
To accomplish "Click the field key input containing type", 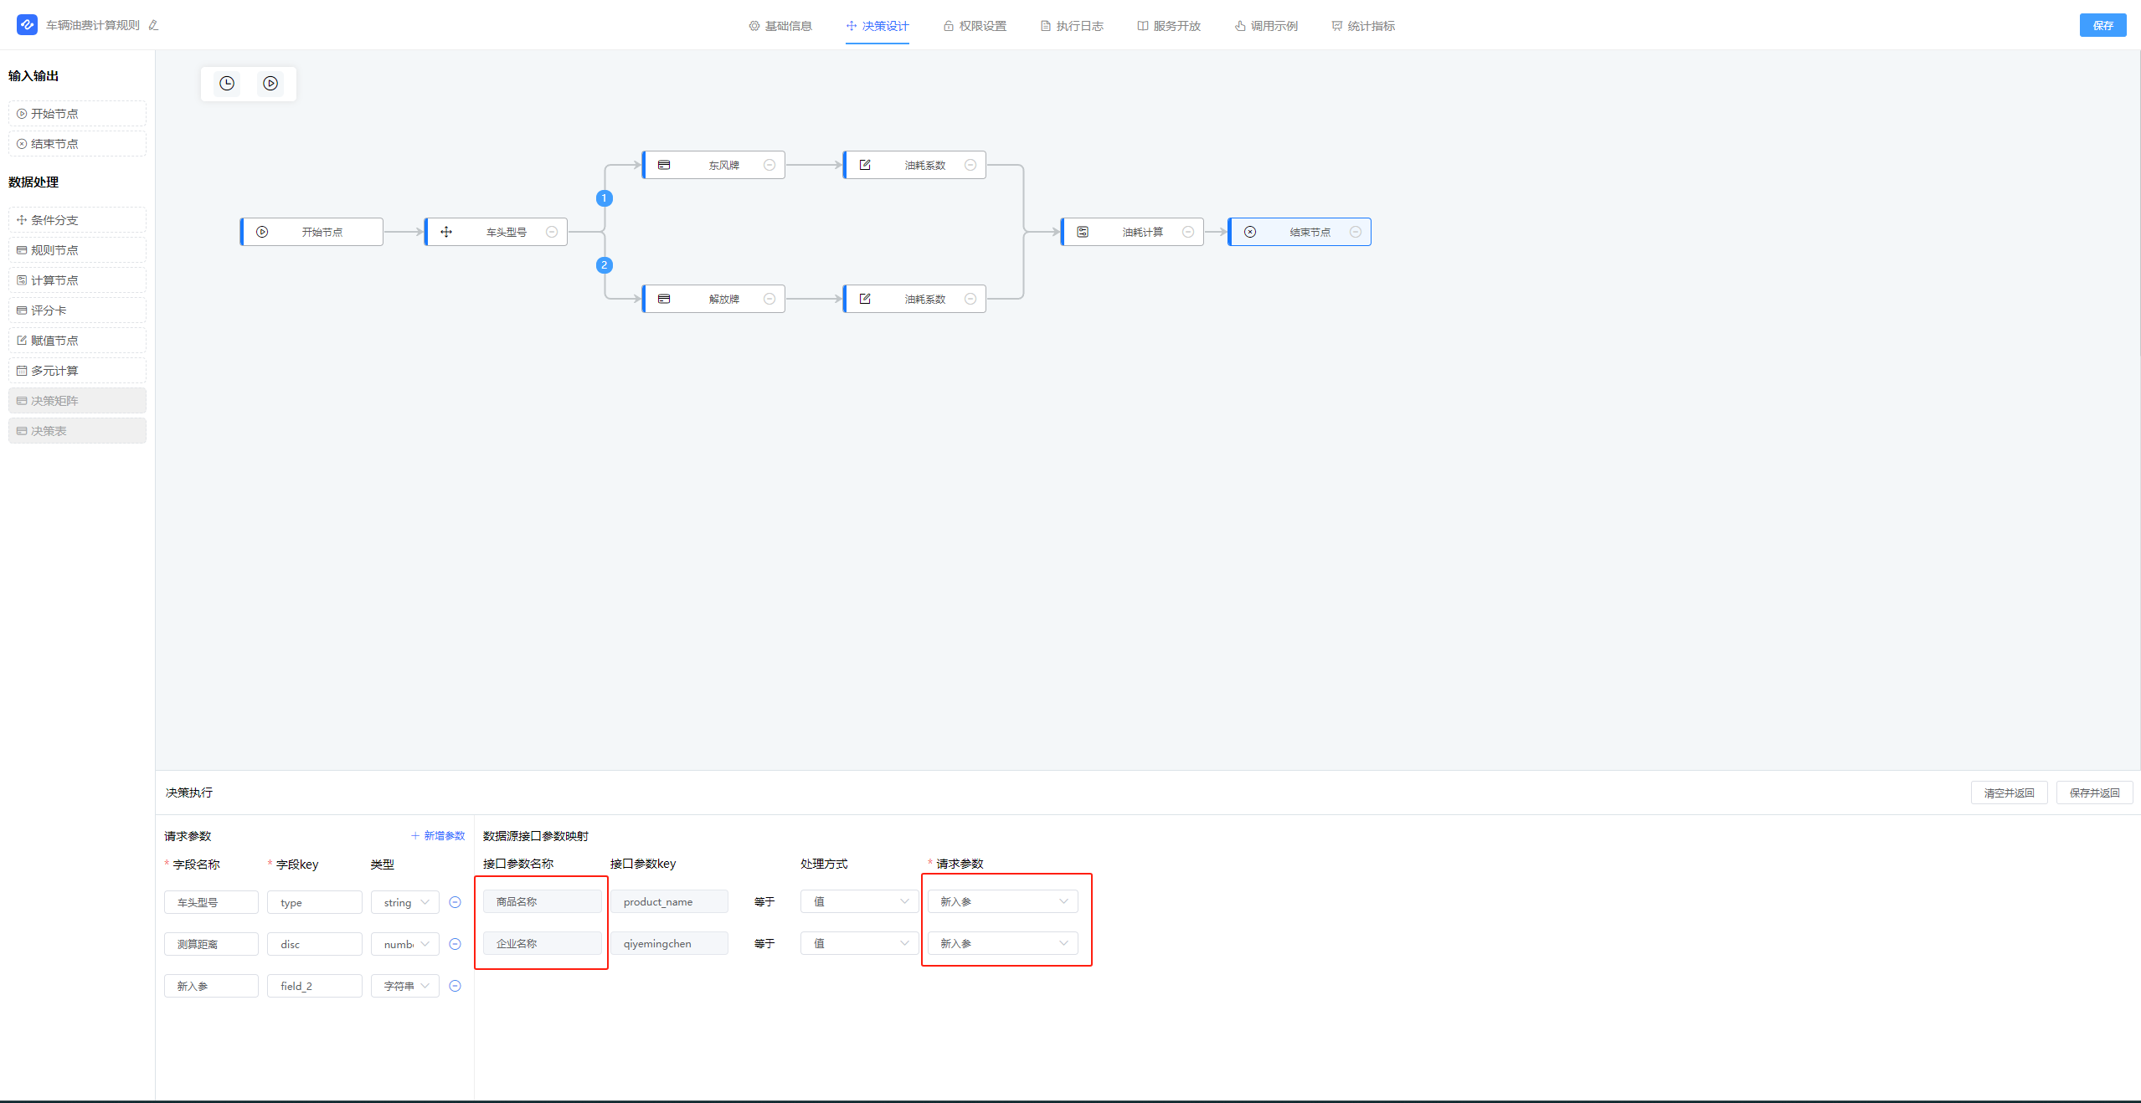I will tap(315, 902).
